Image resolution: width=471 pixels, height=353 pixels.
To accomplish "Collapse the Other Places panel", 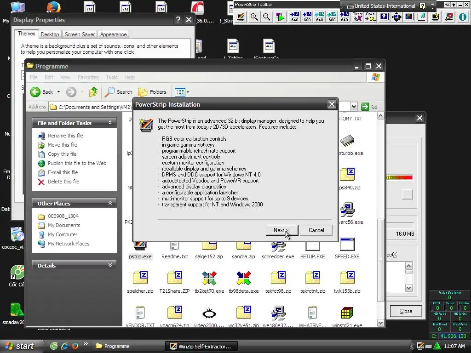I will 110,203.
